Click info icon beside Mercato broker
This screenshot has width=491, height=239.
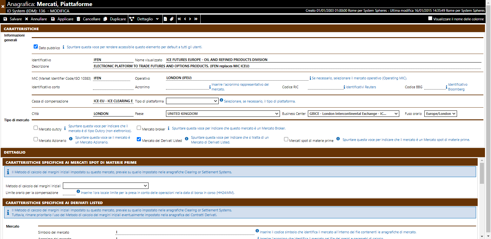(x=169, y=129)
